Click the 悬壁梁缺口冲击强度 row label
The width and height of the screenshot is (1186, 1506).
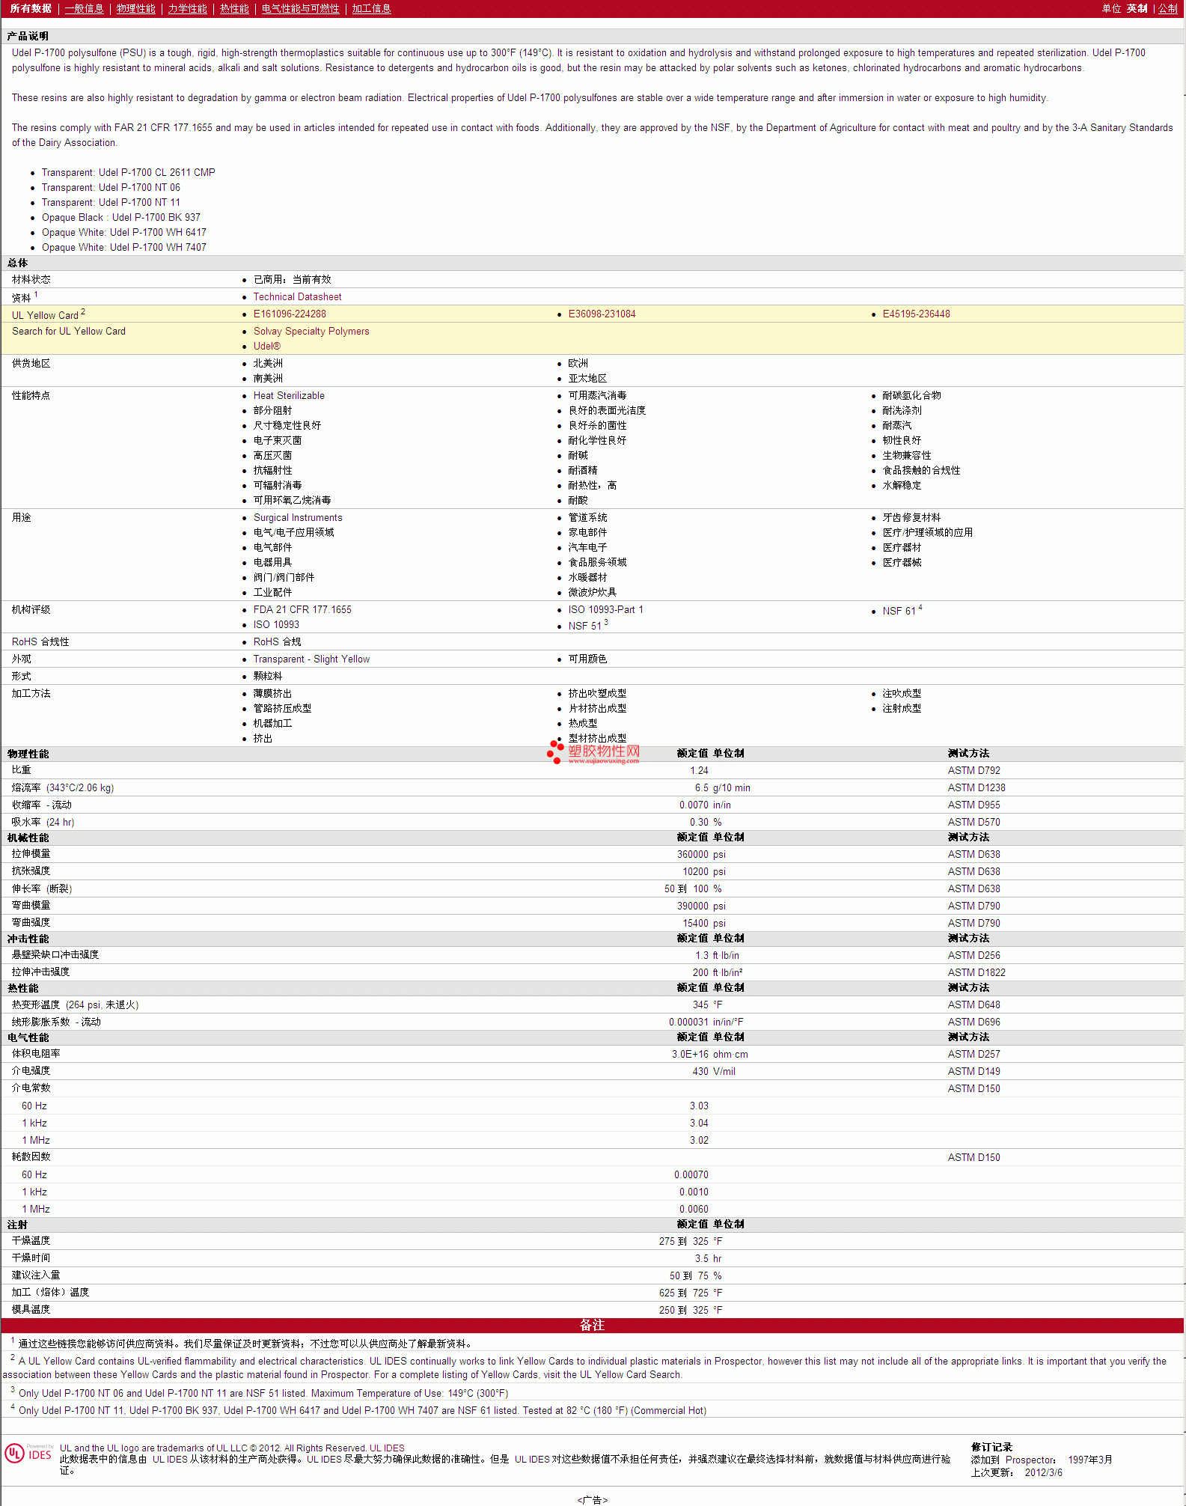(x=55, y=955)
